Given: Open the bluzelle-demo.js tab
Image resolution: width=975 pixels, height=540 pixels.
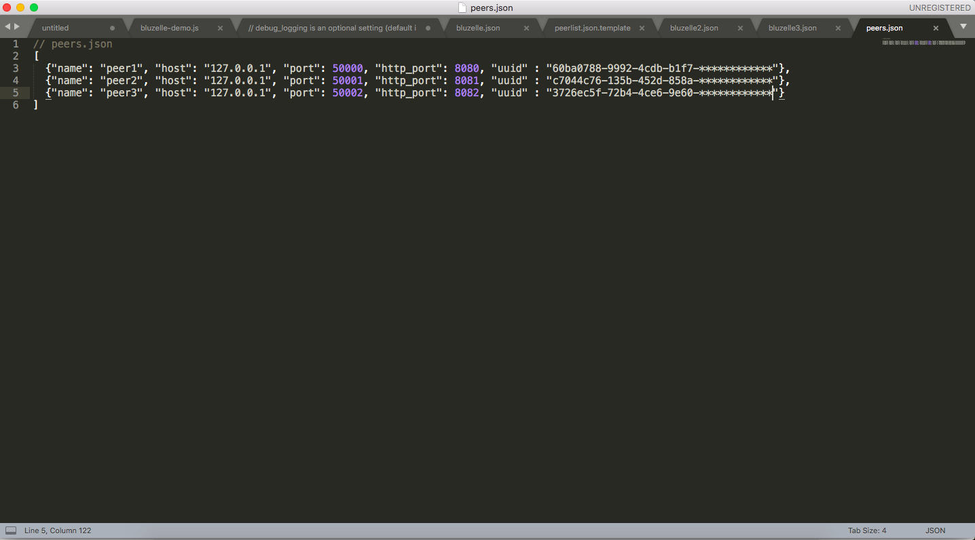Looking at the screenshot, I should 169,28.
